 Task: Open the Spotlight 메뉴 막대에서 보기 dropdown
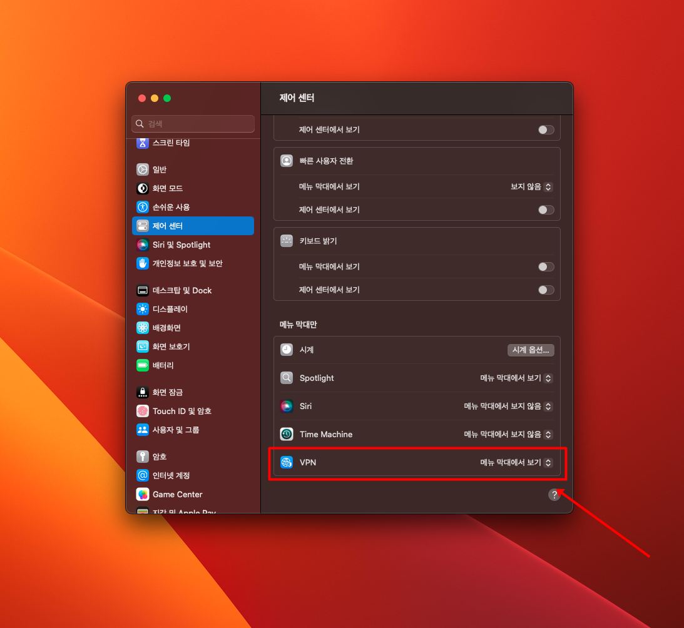[x=516, y=378]
